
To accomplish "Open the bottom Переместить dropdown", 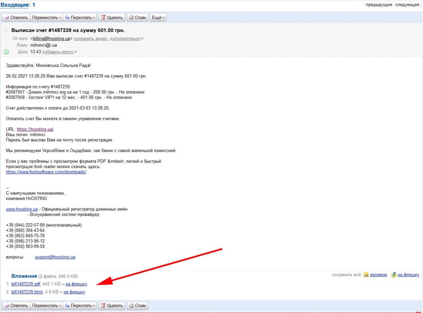I will click(47, 305).
